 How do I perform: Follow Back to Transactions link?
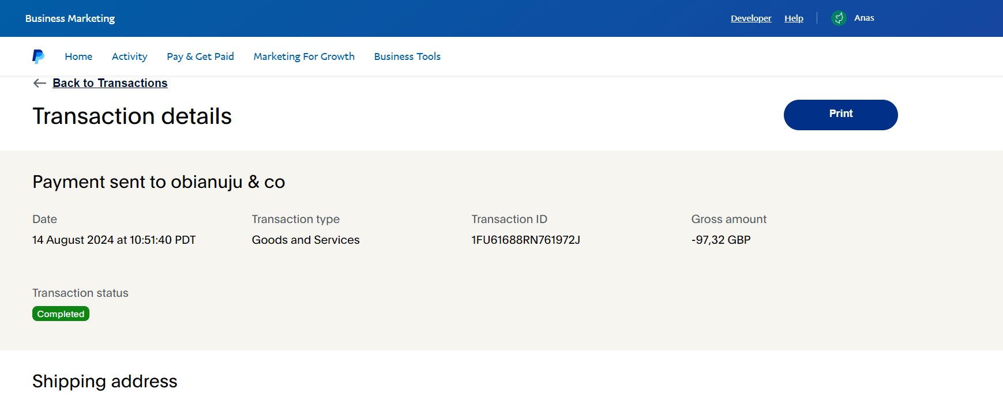(x=110, y=83)
